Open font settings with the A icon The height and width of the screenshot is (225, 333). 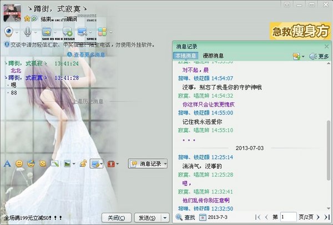(7, 164)
